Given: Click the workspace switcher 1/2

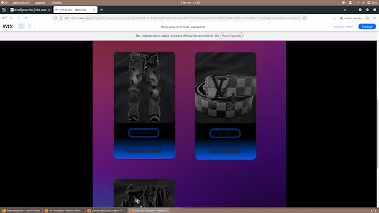Looking at the screenshot, I should tap(373, 211).
